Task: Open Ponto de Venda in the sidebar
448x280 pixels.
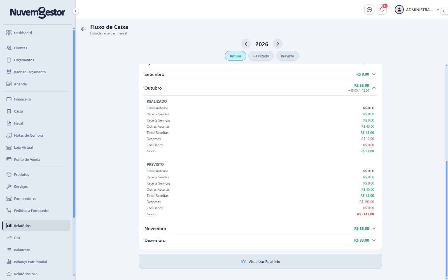Action: pos(36,159)
